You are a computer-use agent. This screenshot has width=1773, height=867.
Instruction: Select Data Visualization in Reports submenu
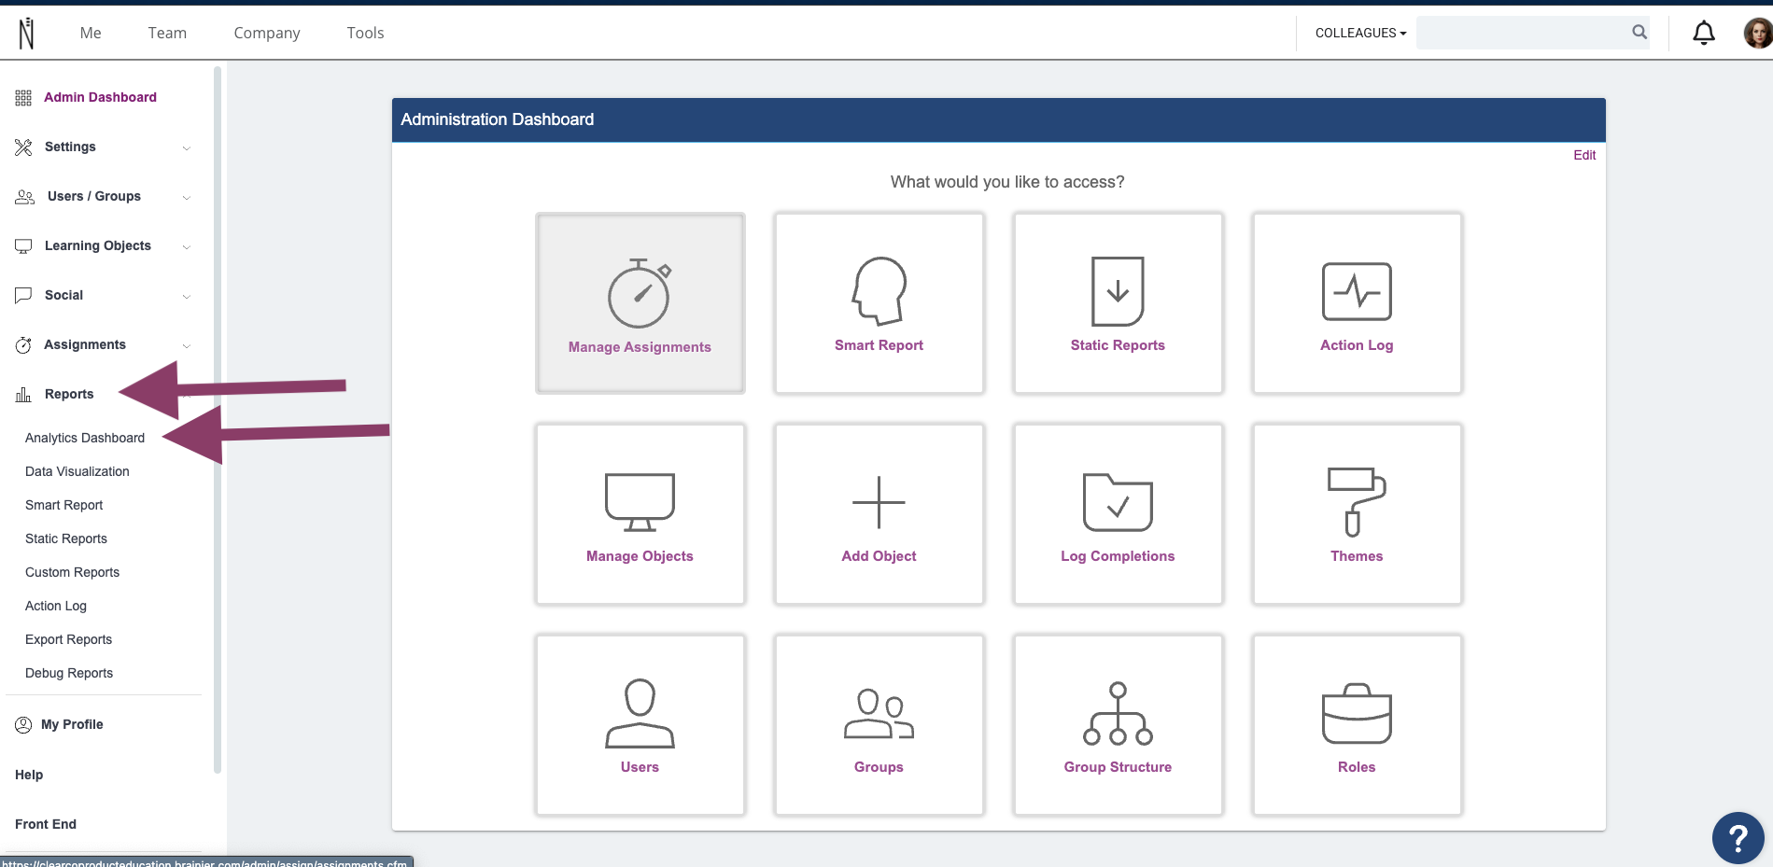[x=77, y=471]
